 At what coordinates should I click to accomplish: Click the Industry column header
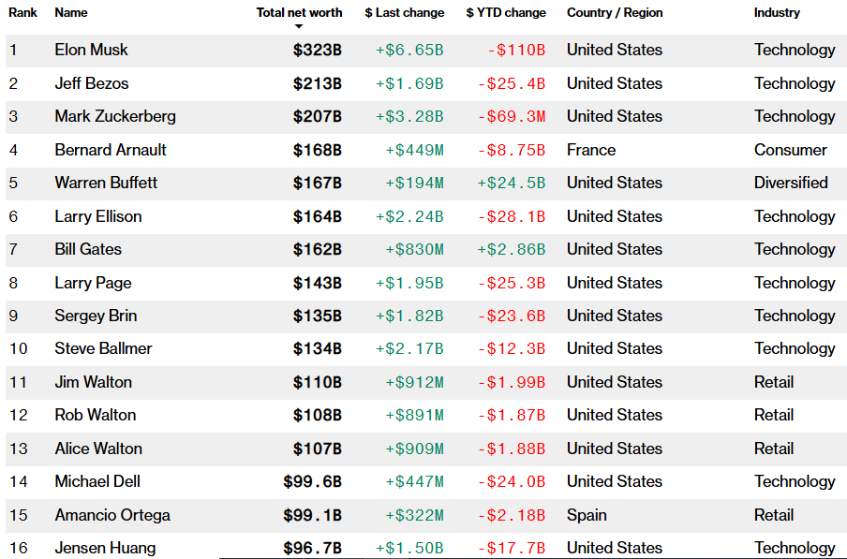(x=777, y=12)
